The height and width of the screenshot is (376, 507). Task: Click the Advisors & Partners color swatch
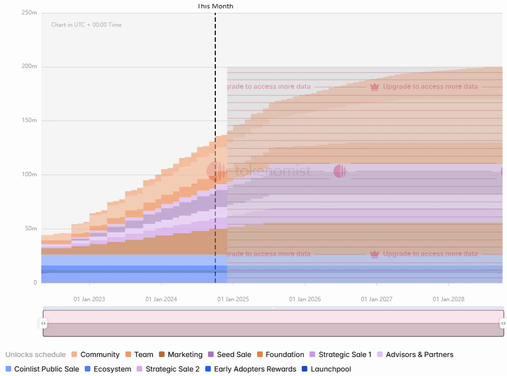(380, 354)
